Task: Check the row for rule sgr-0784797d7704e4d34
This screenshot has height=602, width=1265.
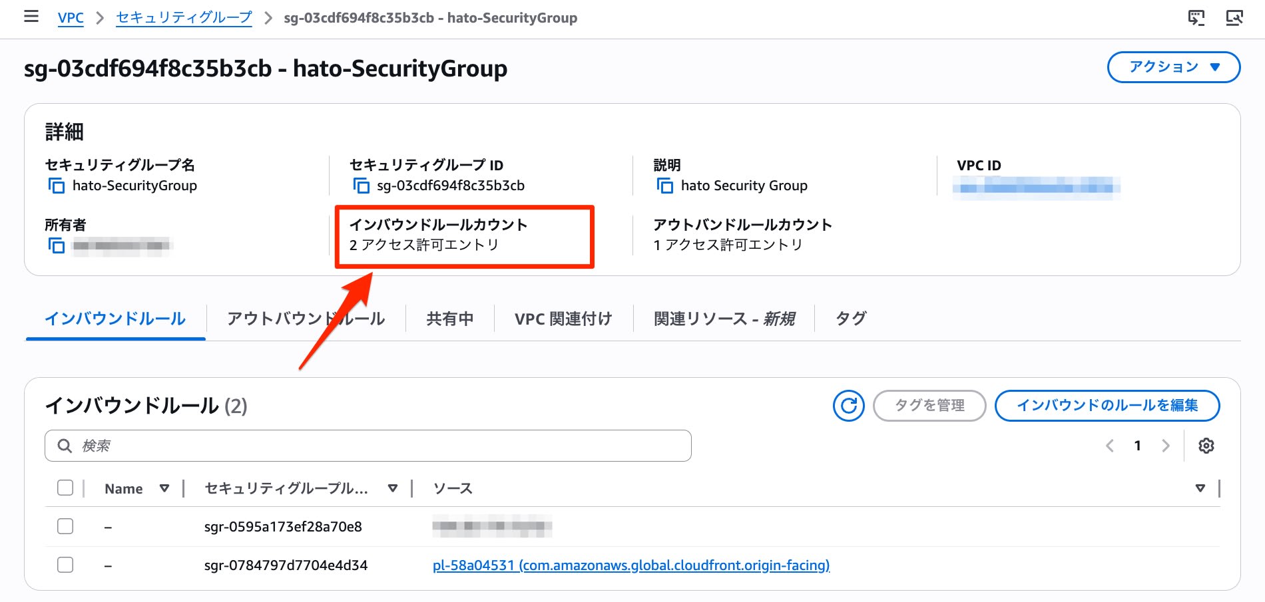Action: [65, 565]
